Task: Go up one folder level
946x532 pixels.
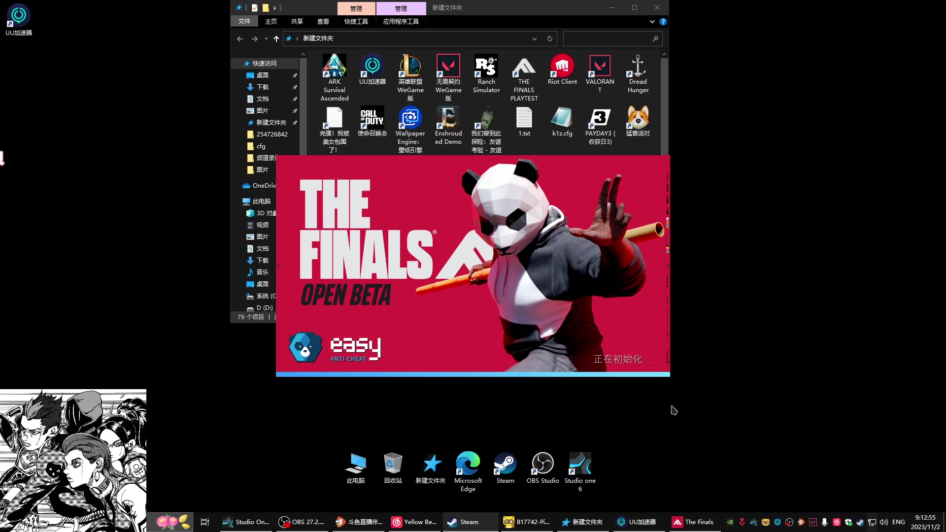Action: (x=276, y=38)
